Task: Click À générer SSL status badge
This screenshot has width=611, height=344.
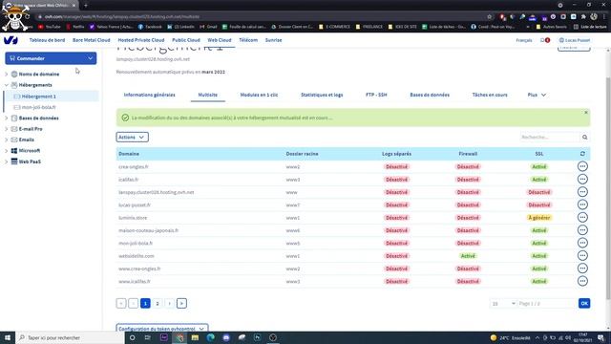Action: pos(539,218)
